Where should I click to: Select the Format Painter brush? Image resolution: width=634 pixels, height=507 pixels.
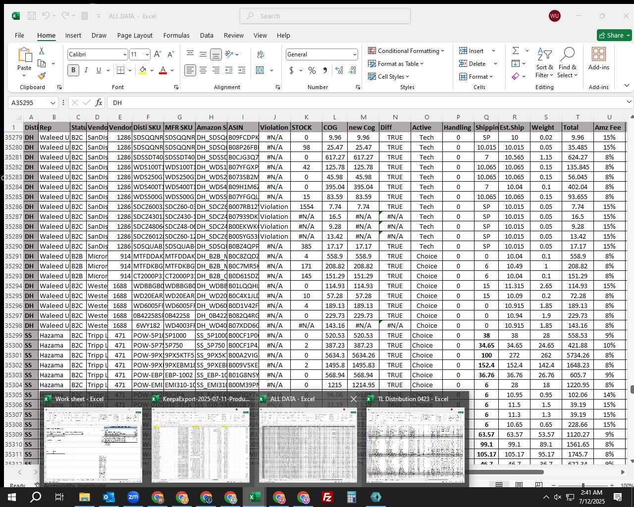click(x=42, y=76)
